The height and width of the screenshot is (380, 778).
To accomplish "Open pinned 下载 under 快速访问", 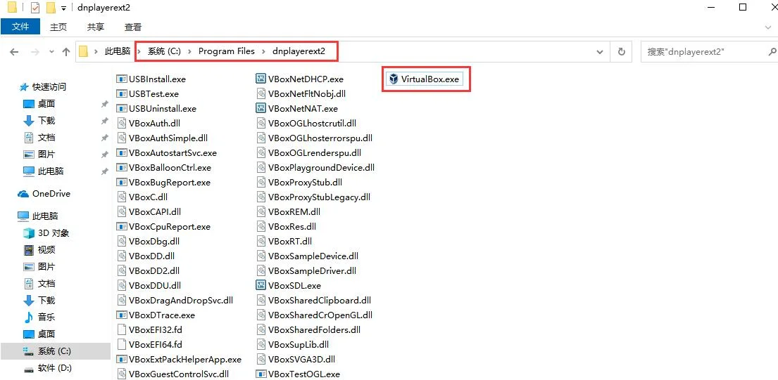I will tap(39, 121).
